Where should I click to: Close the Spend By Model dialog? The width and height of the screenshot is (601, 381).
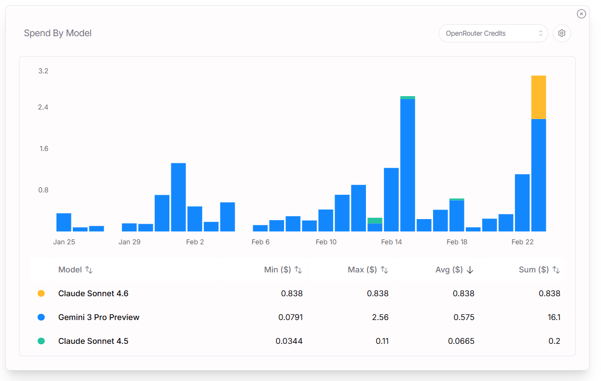tap(581, 14)
